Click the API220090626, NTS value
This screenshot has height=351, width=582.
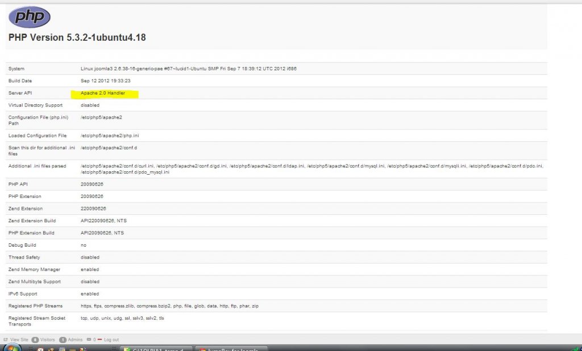pyautogui.click(x=103, y=221)
